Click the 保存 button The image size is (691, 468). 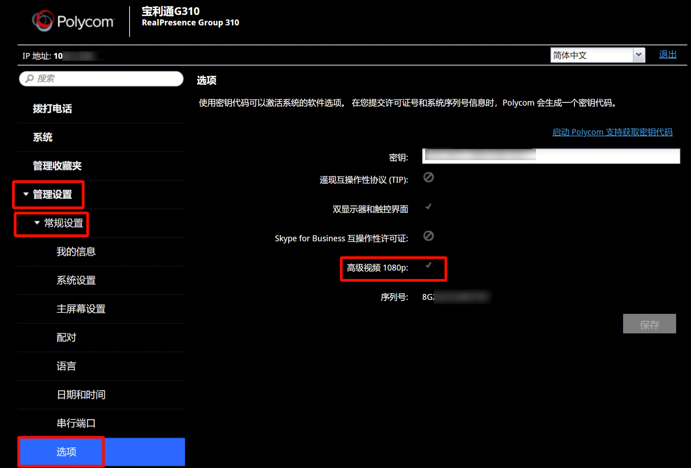pyautogui.click(x=649, y=324)
